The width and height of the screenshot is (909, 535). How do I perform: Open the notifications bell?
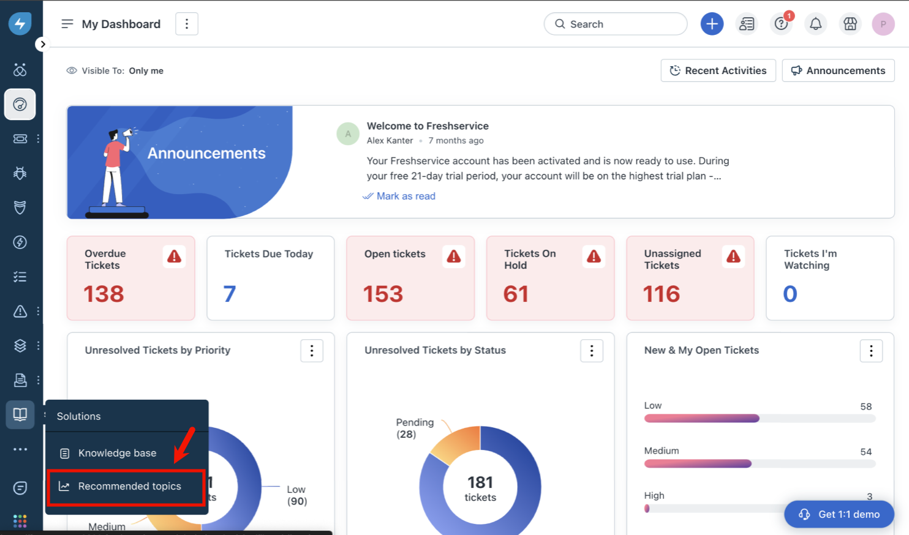(x=816, y=24)
